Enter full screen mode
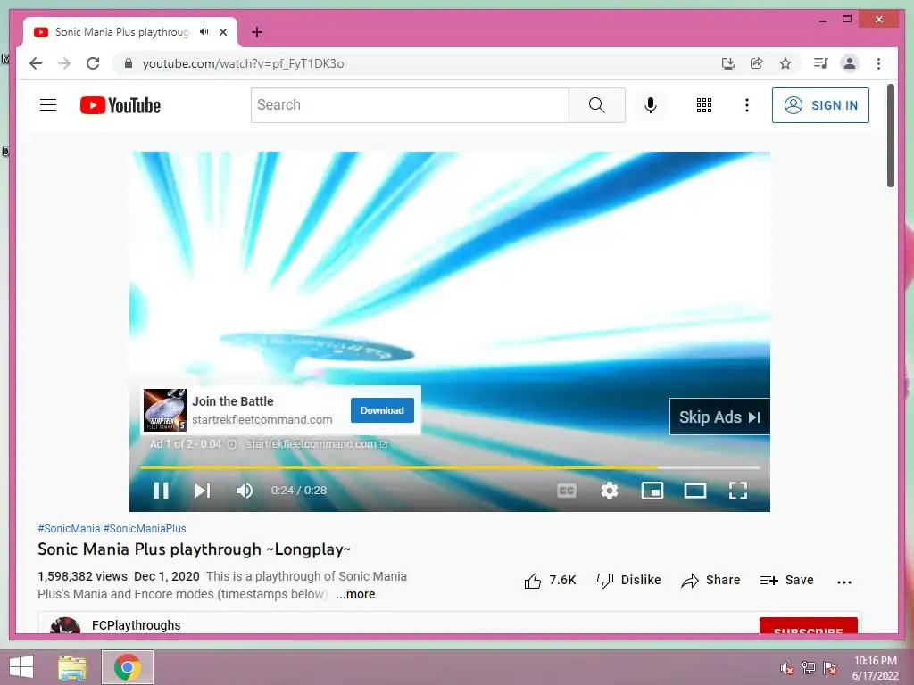The width and height of the screenshot is (914, 685). pos(738,491)
